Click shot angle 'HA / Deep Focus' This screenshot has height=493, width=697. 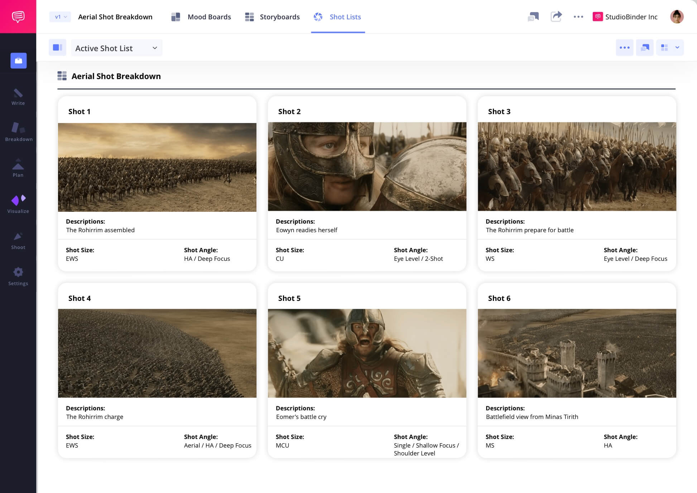[207, 259]
